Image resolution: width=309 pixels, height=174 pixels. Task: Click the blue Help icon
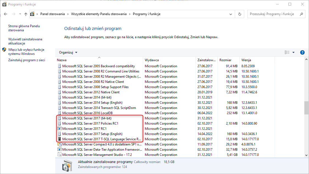(302, 52)
